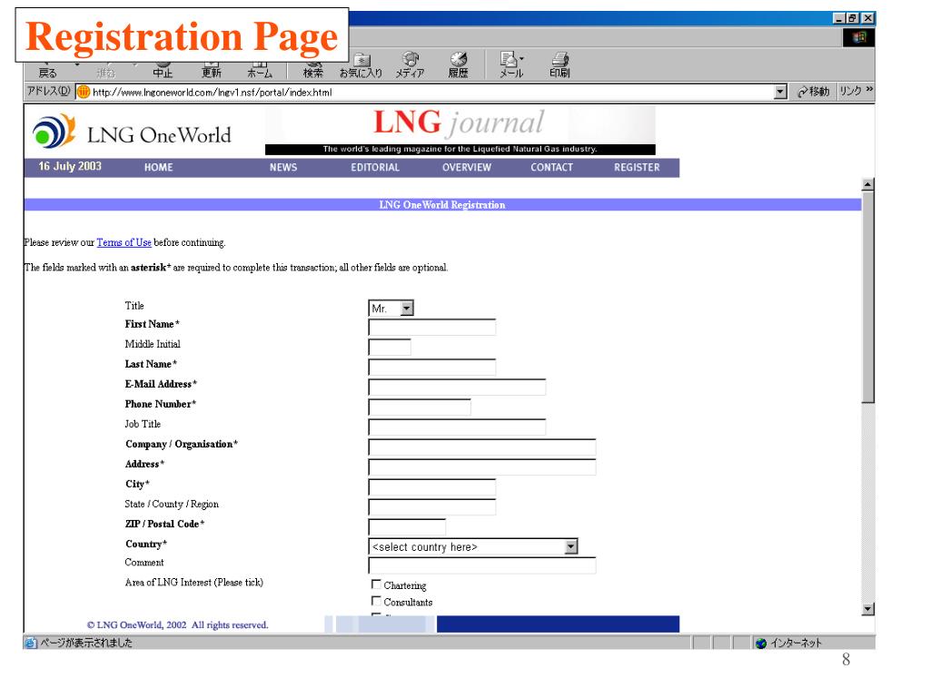930x697 pixels.
Task: Click the page-loaded status bar icon
Action: [31, 643]
